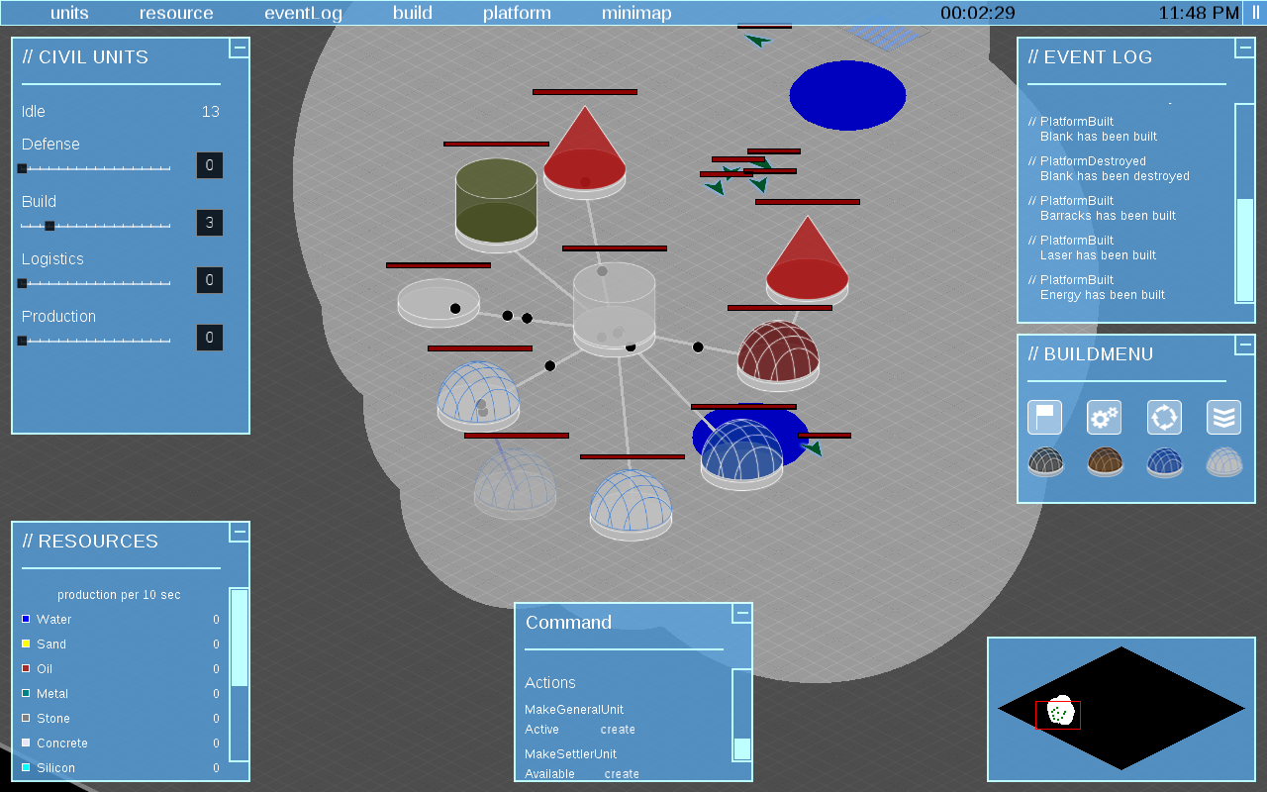The height and width of the screenshot is (792, 1267).
Task: Click create for MakeGeneralUnit
Action: point(618,730)
